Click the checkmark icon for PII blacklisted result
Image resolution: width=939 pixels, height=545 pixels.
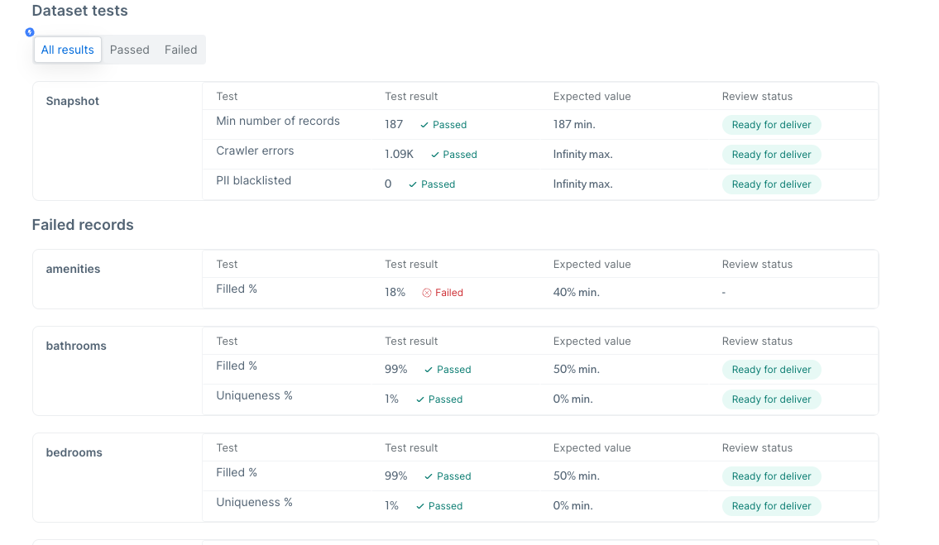(413, 184)
